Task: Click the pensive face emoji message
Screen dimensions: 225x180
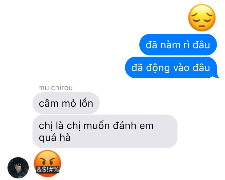Action: 202,18
